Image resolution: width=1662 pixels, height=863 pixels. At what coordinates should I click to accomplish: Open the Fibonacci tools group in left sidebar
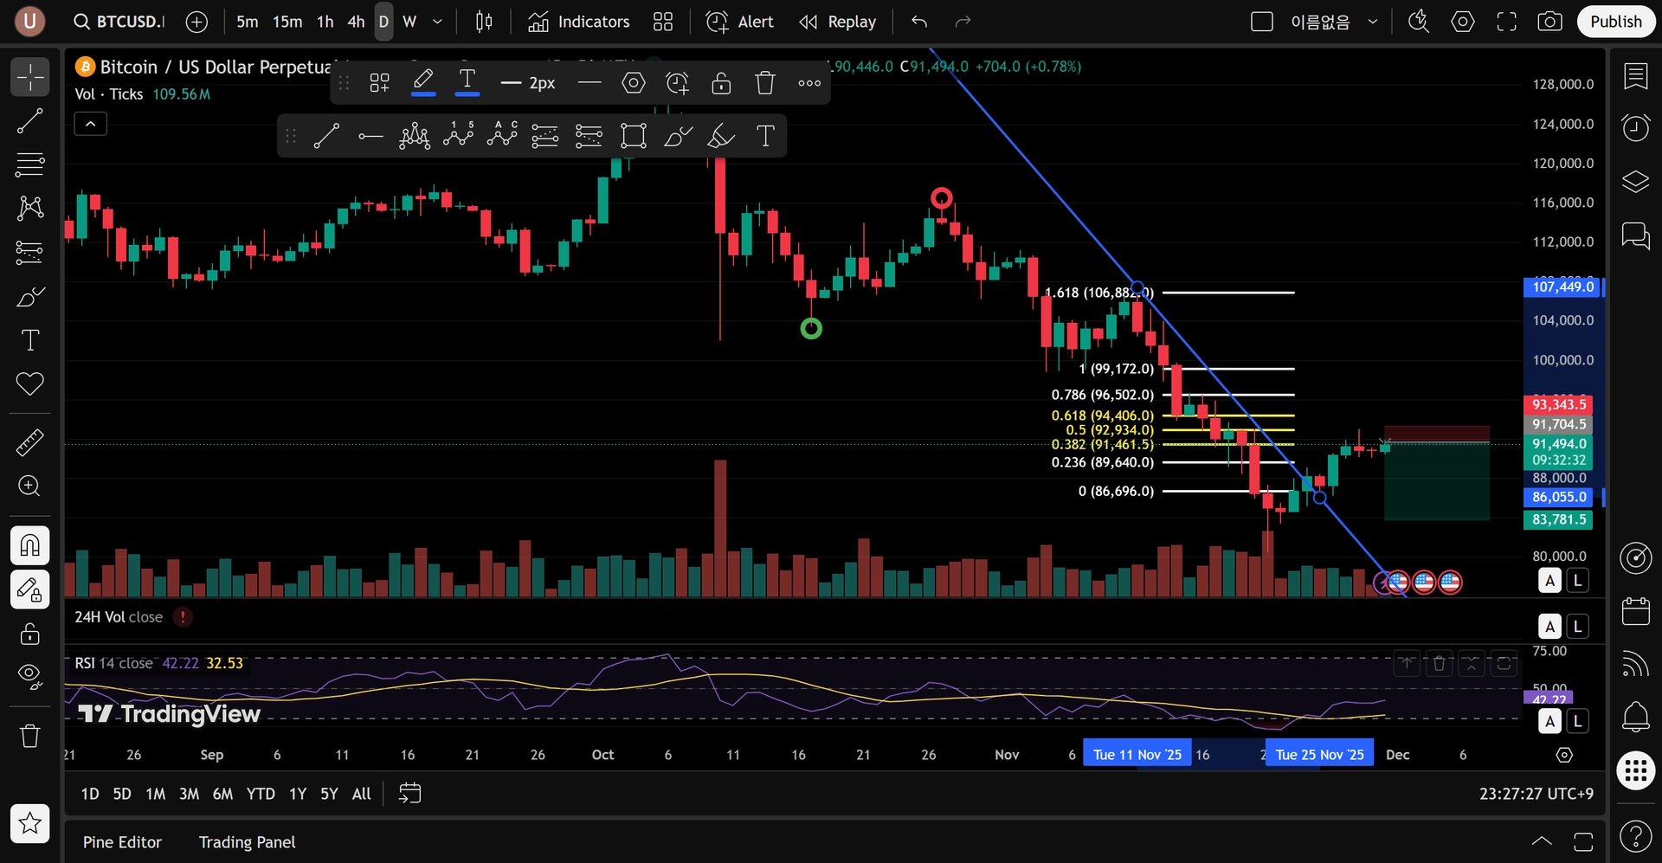pos(30,164)
